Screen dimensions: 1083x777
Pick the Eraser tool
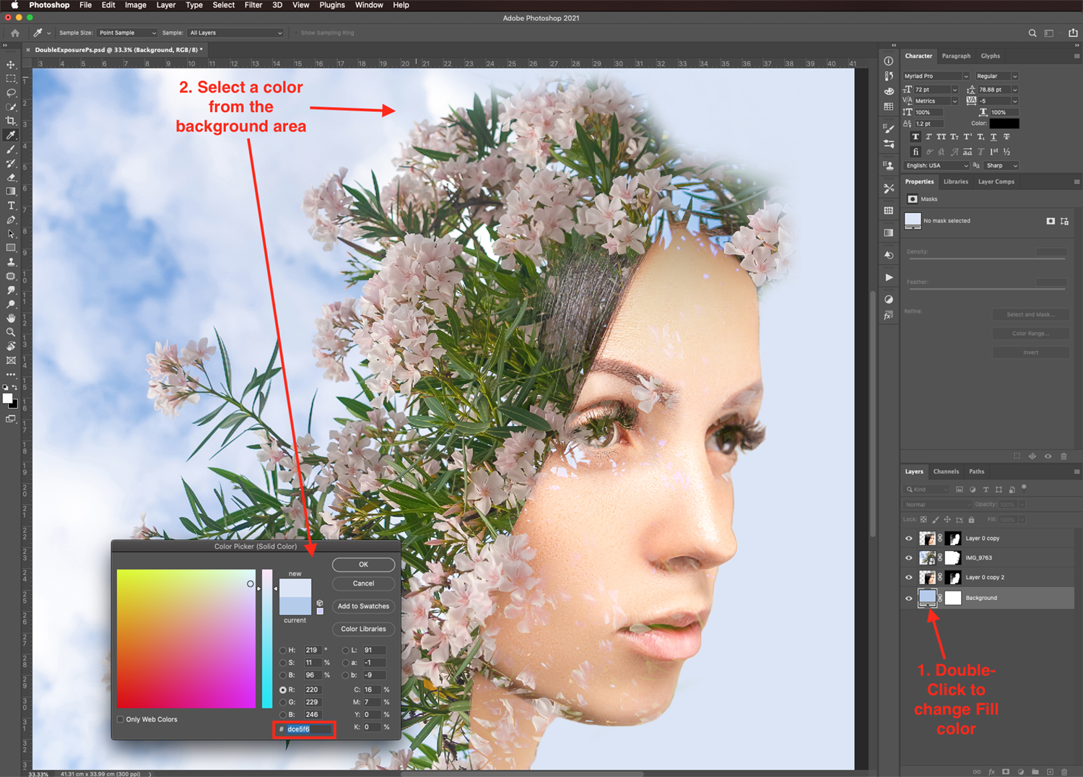[x=11, y=178]
